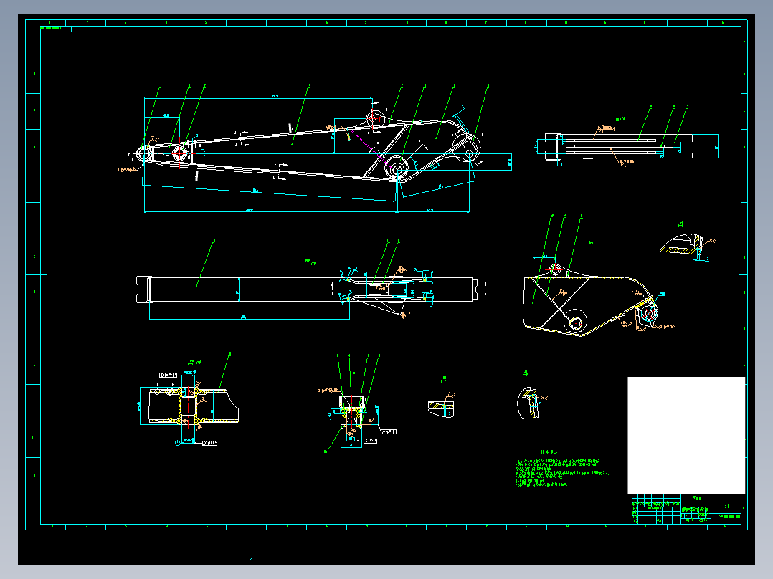The height and width of the screenshot is (579, 773).
Task: Click the small red circle atop bracket detail
Action: 556,269
